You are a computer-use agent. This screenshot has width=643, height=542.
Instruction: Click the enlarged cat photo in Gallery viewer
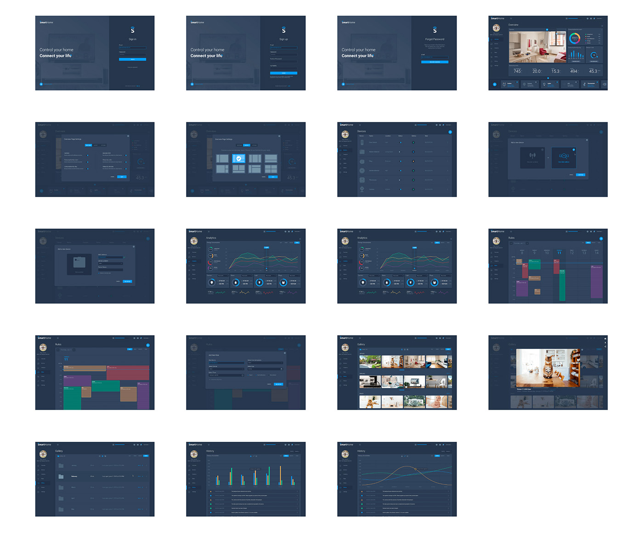tap(548, 368)
